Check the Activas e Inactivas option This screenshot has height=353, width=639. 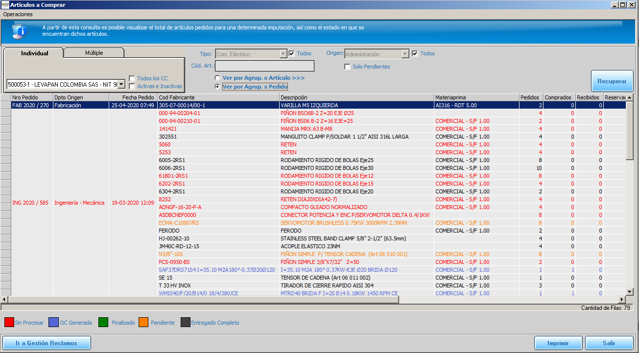[x=132, y=86]
